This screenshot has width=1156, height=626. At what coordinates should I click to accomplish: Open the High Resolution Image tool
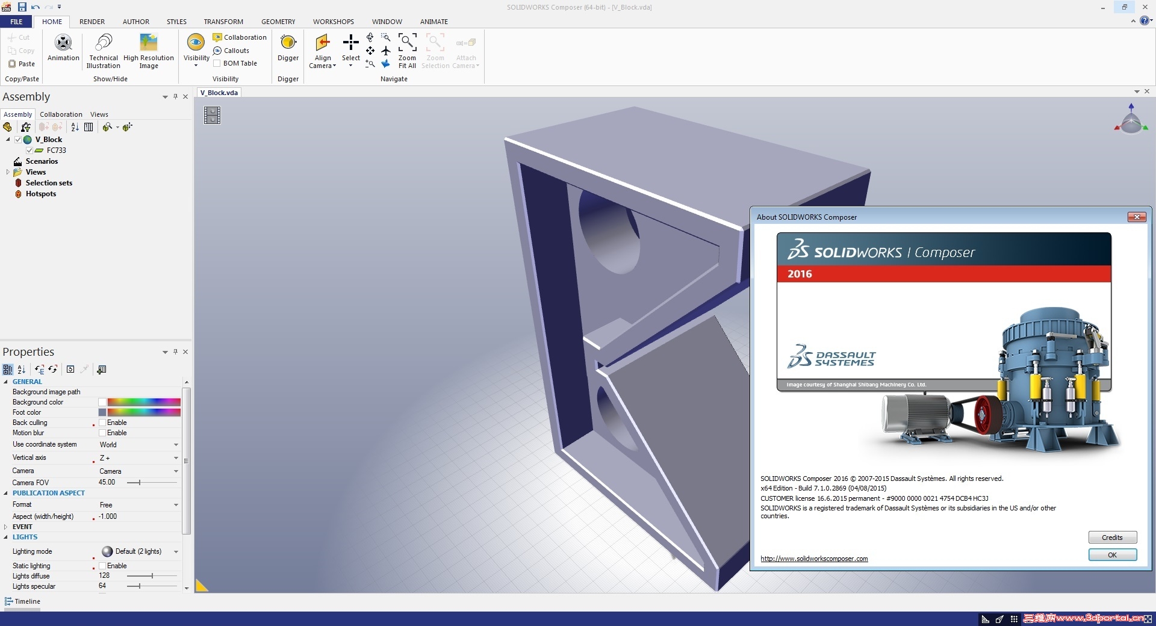coord(149,51)
